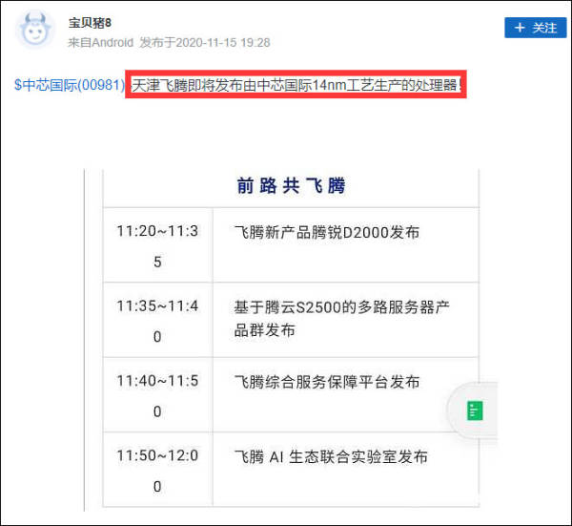Click the plus icon in the 关注 button
The width and height of the screenshot is (572, 526).
coord(520,28)
